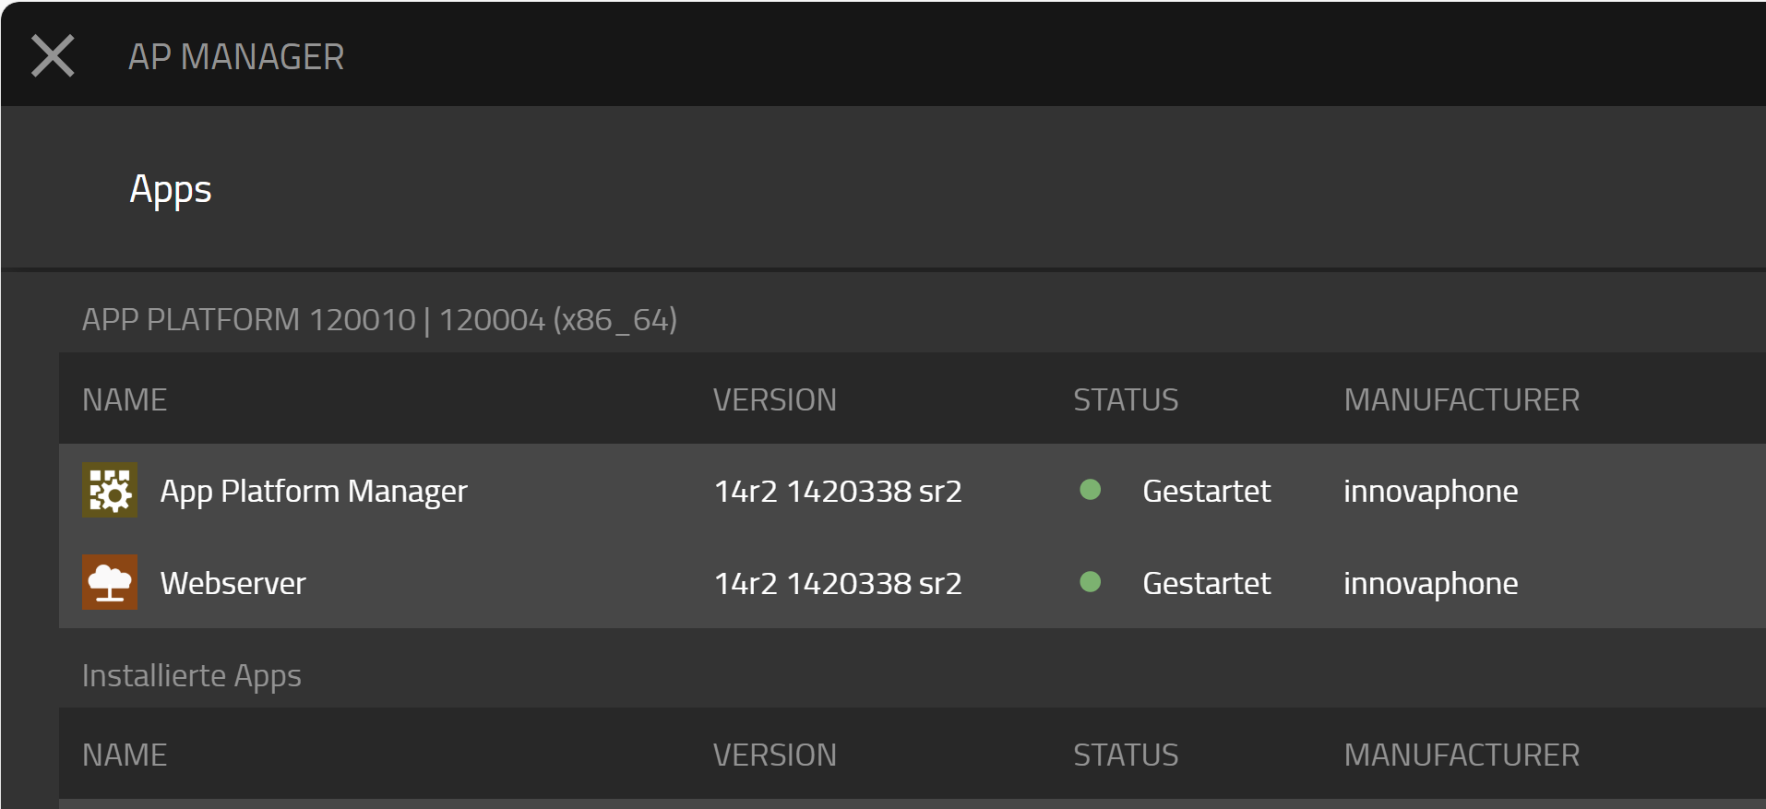
Task: Sort platform apps by NAME column header
Action: [125, 399]
